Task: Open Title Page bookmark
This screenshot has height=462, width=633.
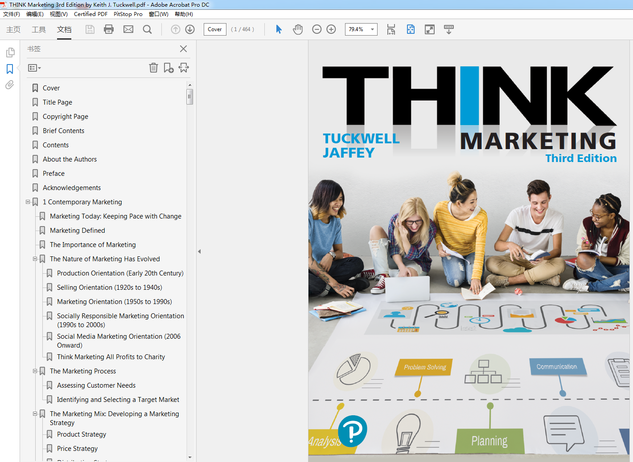Action: tap(58, 102)
